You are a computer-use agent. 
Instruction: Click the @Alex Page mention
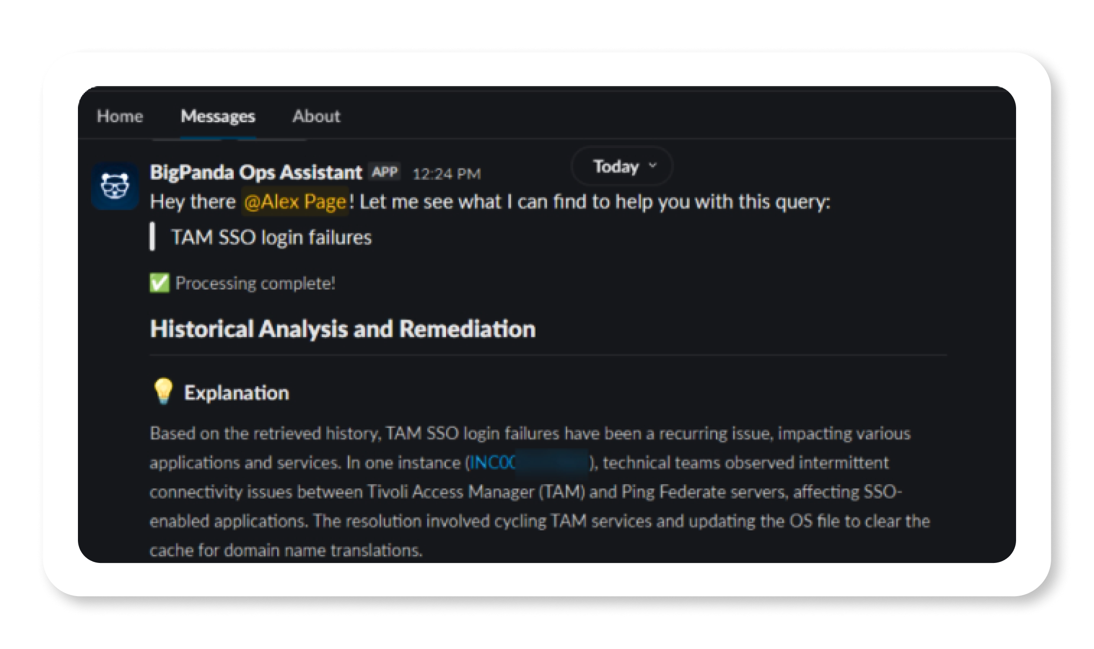tap(295, 201)
